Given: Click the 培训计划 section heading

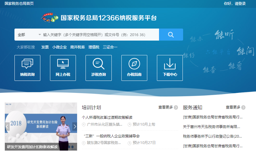Looking at the screenshot, I should pyautogui.click(x=91, y=107).
